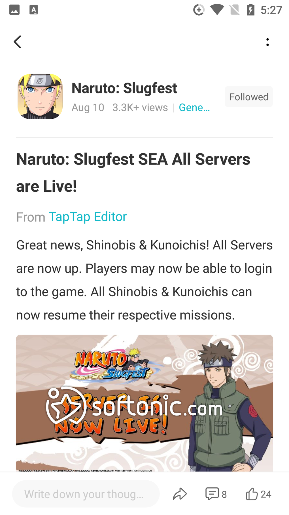The image size is (289, 515).
Task: Open TapTap Editor profile link
Action: [88, 217]
